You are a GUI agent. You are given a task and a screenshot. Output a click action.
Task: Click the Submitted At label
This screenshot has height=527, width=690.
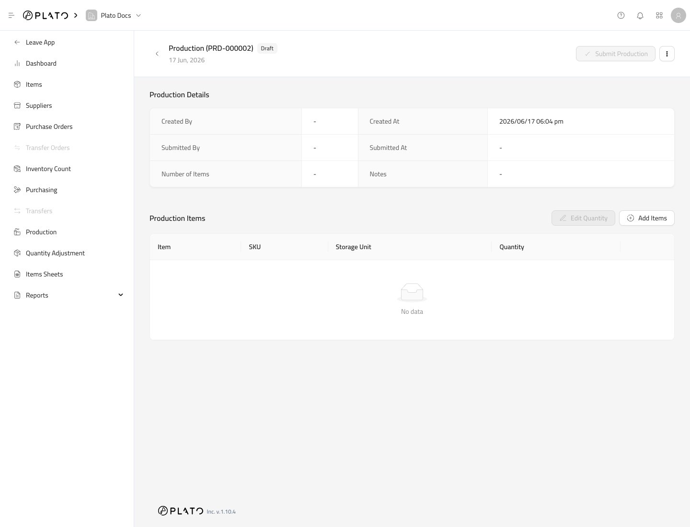[388, 148]
